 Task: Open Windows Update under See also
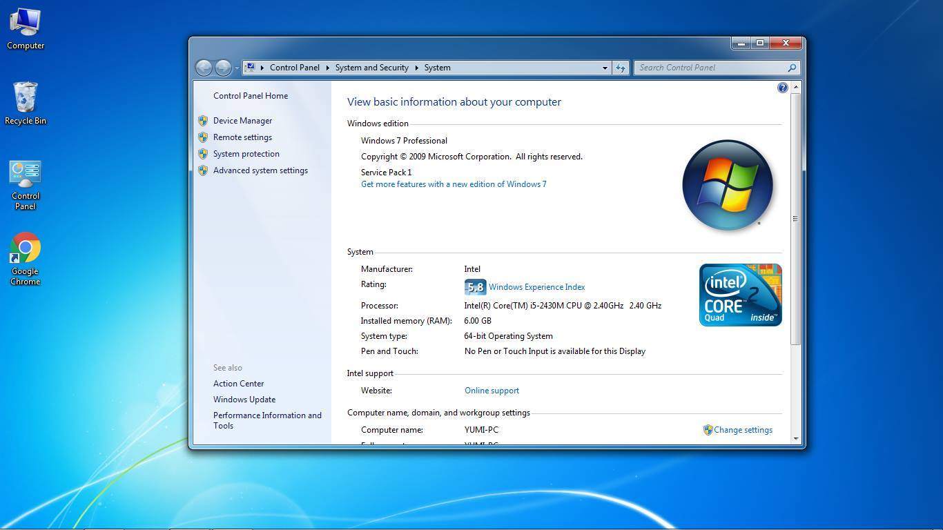244,400
